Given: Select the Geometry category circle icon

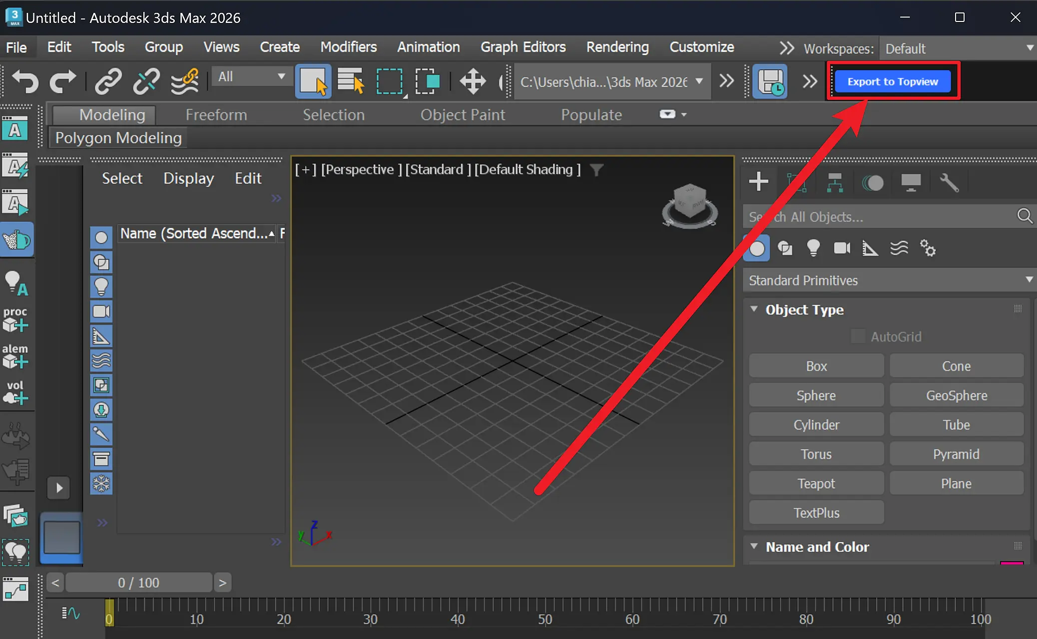Looking at the screenshot, I should coord(757,248).
